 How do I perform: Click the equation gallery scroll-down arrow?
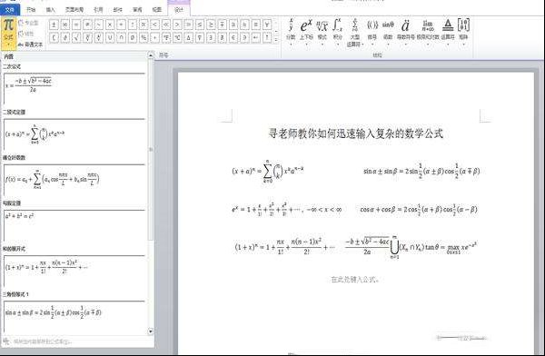pos(151,331)
